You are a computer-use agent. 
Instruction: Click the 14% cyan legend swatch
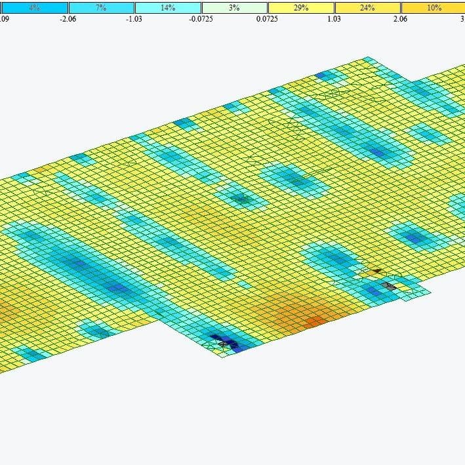click(x=168, y=7)
